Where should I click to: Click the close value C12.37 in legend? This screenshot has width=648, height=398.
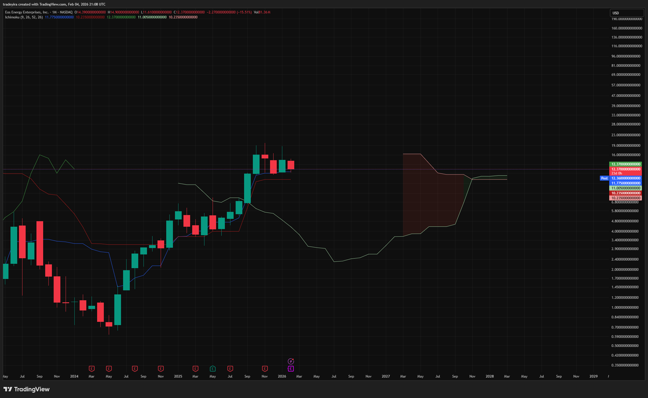[188, 12]
